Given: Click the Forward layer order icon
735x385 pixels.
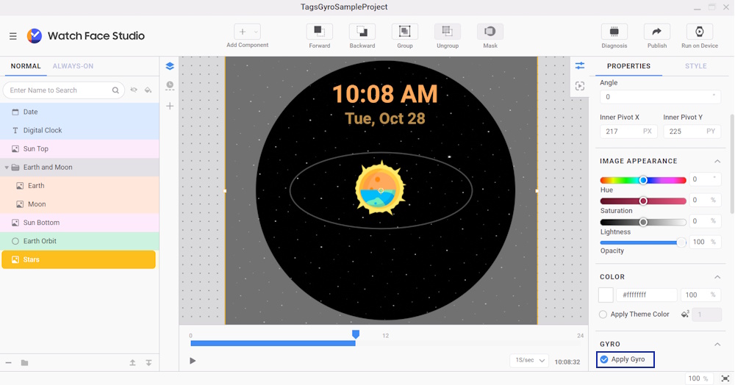Looking at the screenshot, I should tap(319, 32).
